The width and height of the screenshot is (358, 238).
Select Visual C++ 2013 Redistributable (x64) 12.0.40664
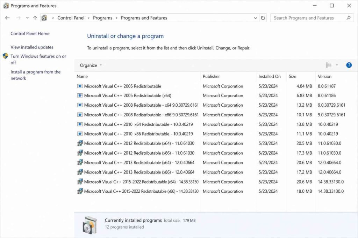pos(139,162)
